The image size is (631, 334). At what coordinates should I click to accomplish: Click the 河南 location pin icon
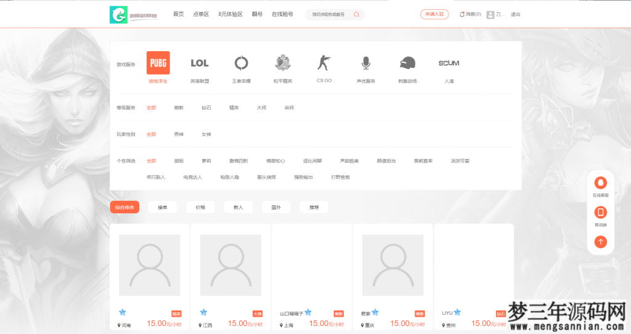[x=119, y=325]
